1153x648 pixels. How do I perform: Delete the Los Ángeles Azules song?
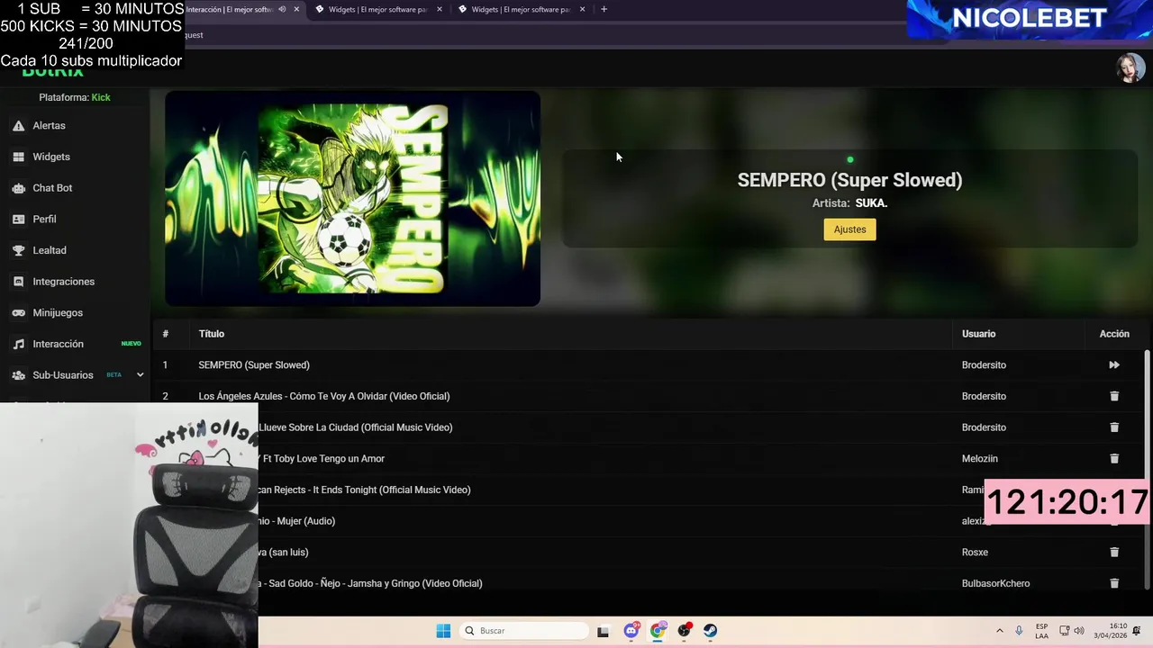(1114, 396)
